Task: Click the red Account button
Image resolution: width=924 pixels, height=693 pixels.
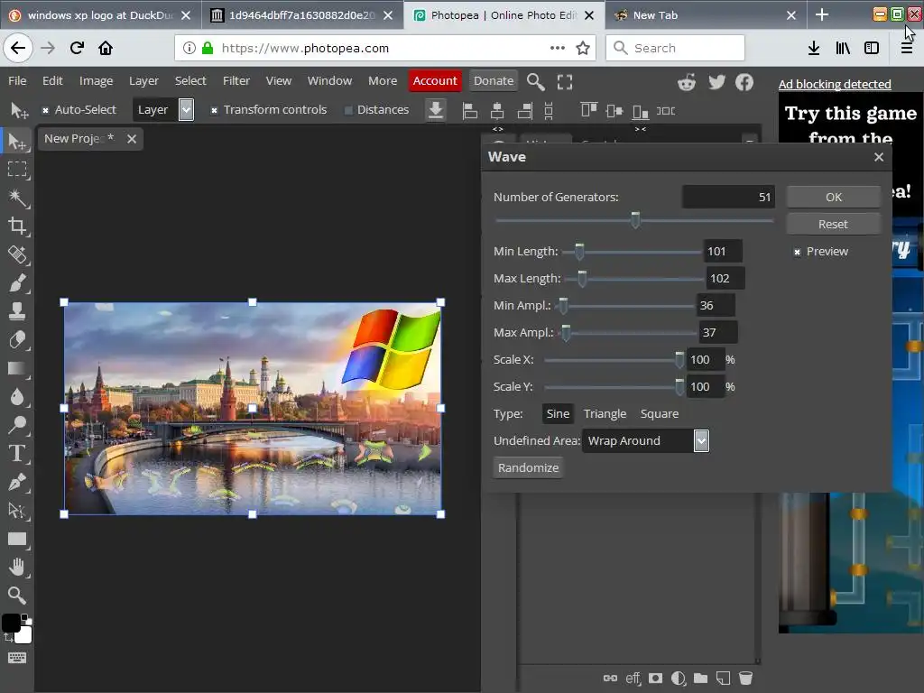Action: coord(435,80)
